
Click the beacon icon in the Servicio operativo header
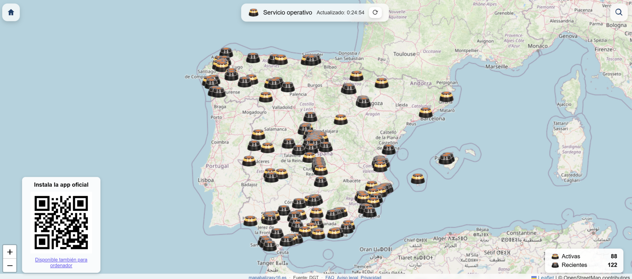click(x=254, y=13)
